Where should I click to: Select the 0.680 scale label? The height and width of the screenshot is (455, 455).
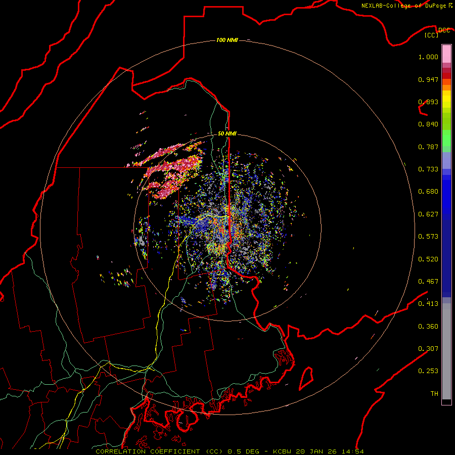tap(428, 192)
